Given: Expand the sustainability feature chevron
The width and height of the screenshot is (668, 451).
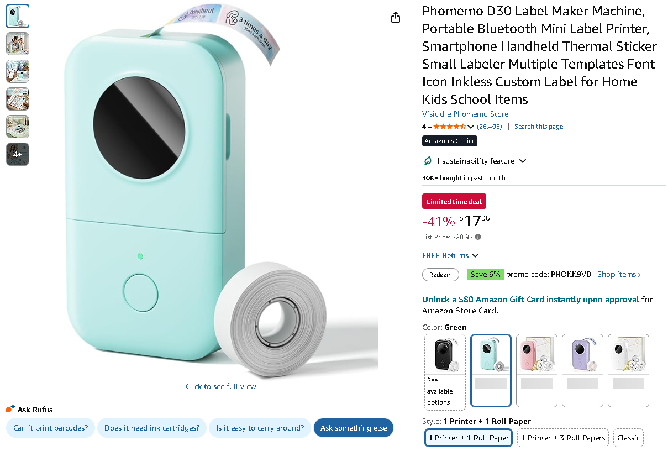Looking at the screenshot, I should click(523, 161).
